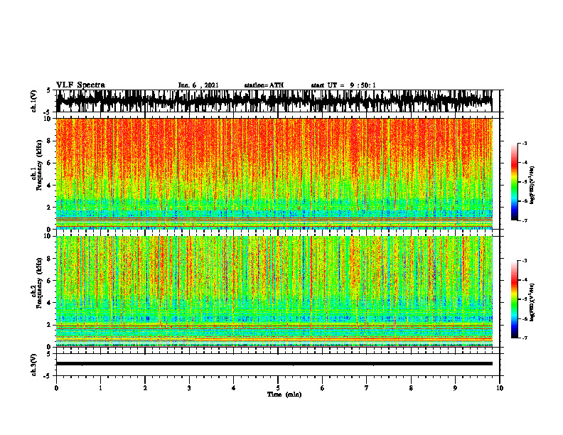Click the ch.1(V) axis label
563x435 pixels.
33,101
